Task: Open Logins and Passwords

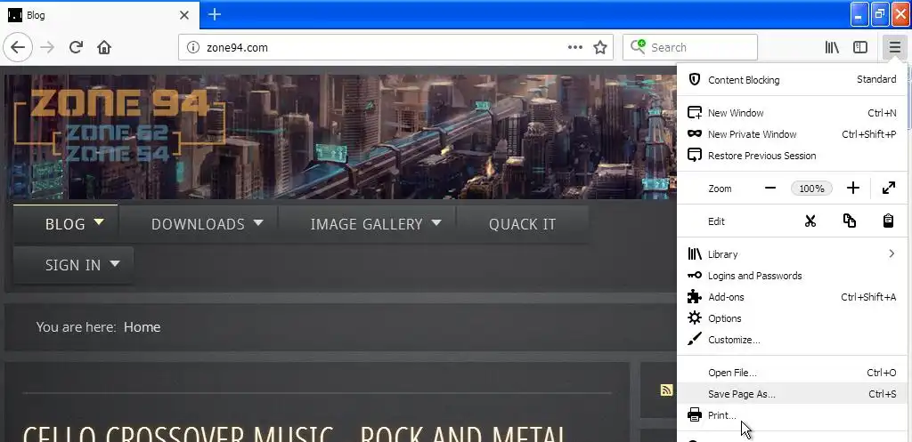Action: [792, 276]
